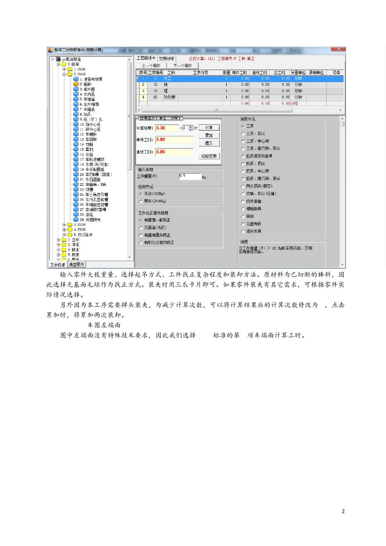
Task: Select the 装卸 node icon in the tree
Action: [76, 84]
